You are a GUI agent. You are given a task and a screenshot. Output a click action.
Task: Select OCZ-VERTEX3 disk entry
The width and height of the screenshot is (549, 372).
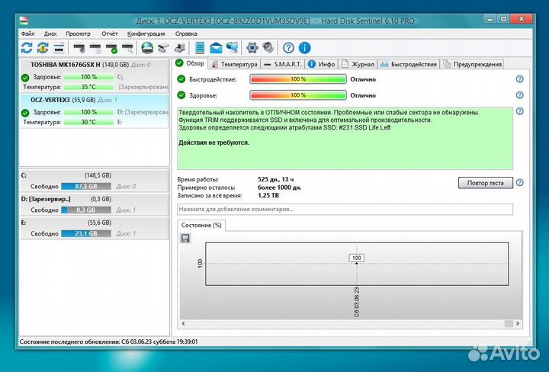(x=95, y=111)
